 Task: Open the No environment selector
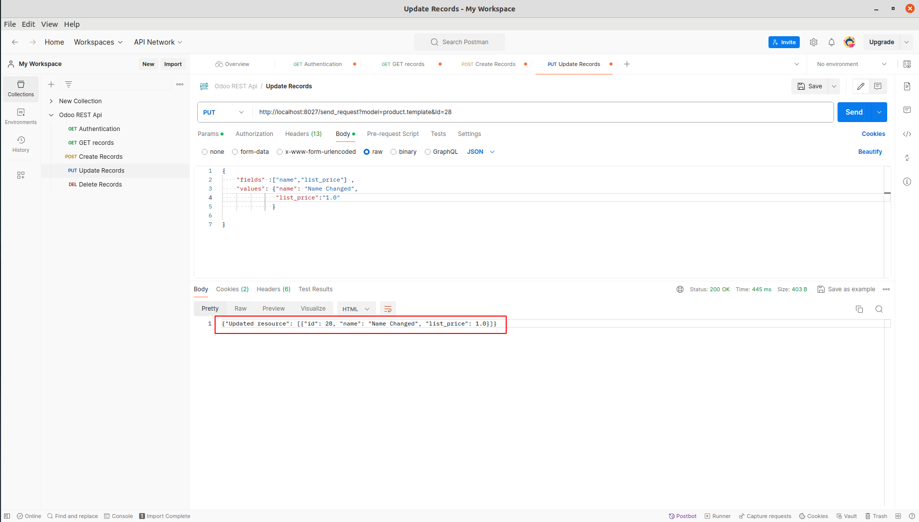[851, 64]
